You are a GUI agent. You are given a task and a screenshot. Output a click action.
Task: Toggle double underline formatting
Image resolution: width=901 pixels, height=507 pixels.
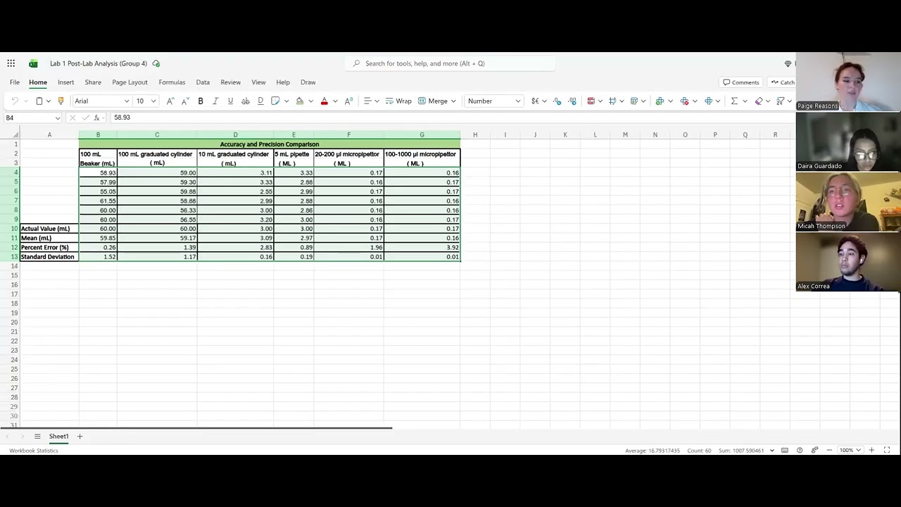(260, 101)
